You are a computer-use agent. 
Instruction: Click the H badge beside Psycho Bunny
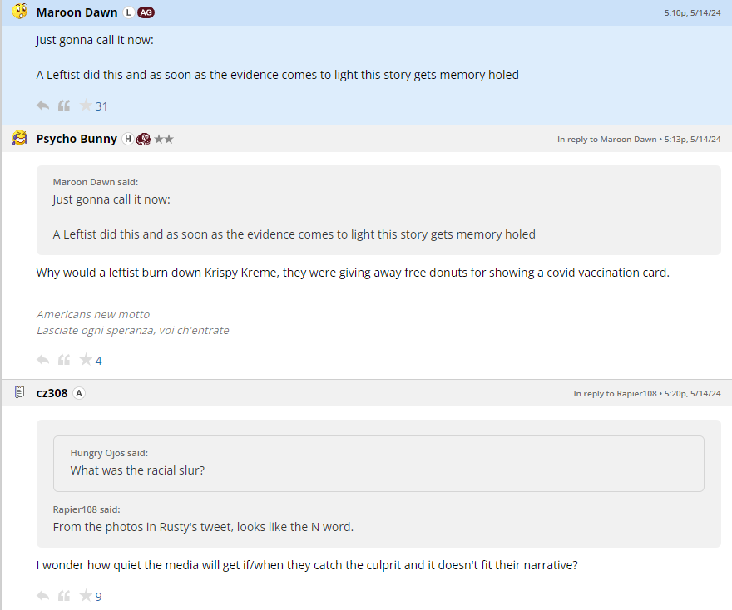[x=128, y=139]
